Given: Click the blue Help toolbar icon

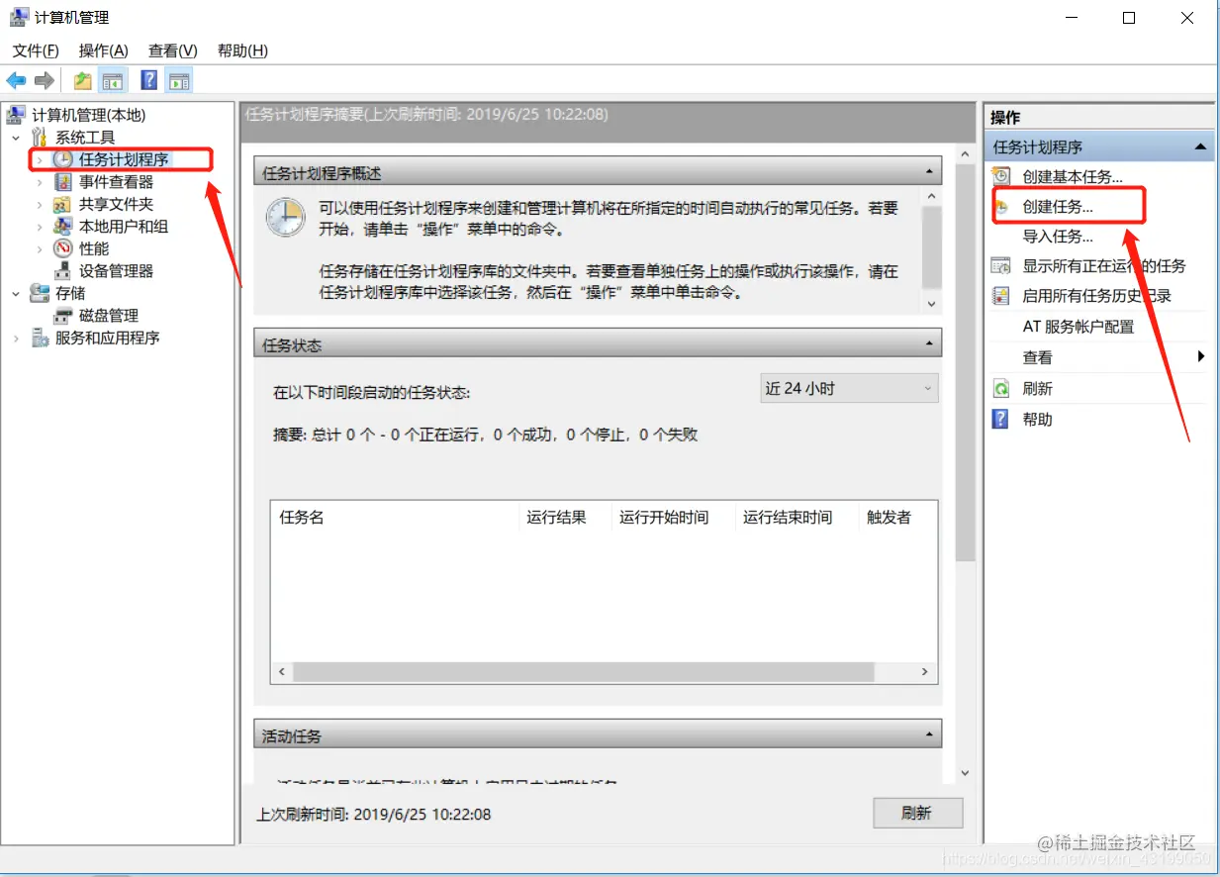Looking at the screenshot, I should [149, 81].
